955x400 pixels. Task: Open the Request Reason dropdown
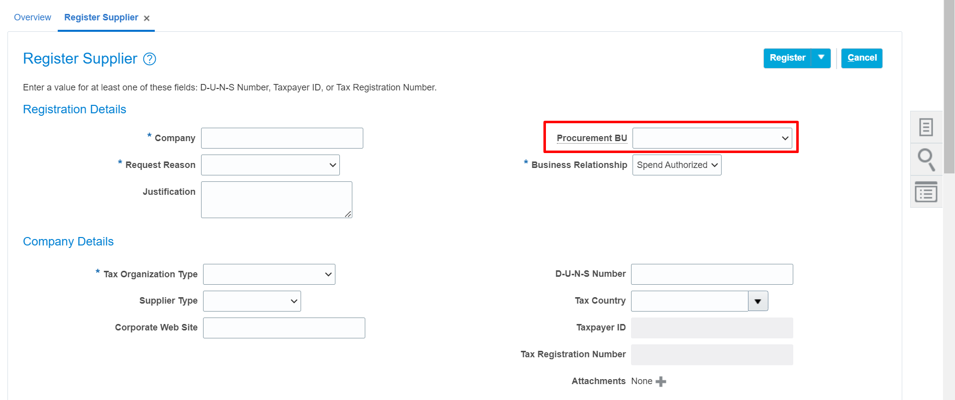coord(332,164)
